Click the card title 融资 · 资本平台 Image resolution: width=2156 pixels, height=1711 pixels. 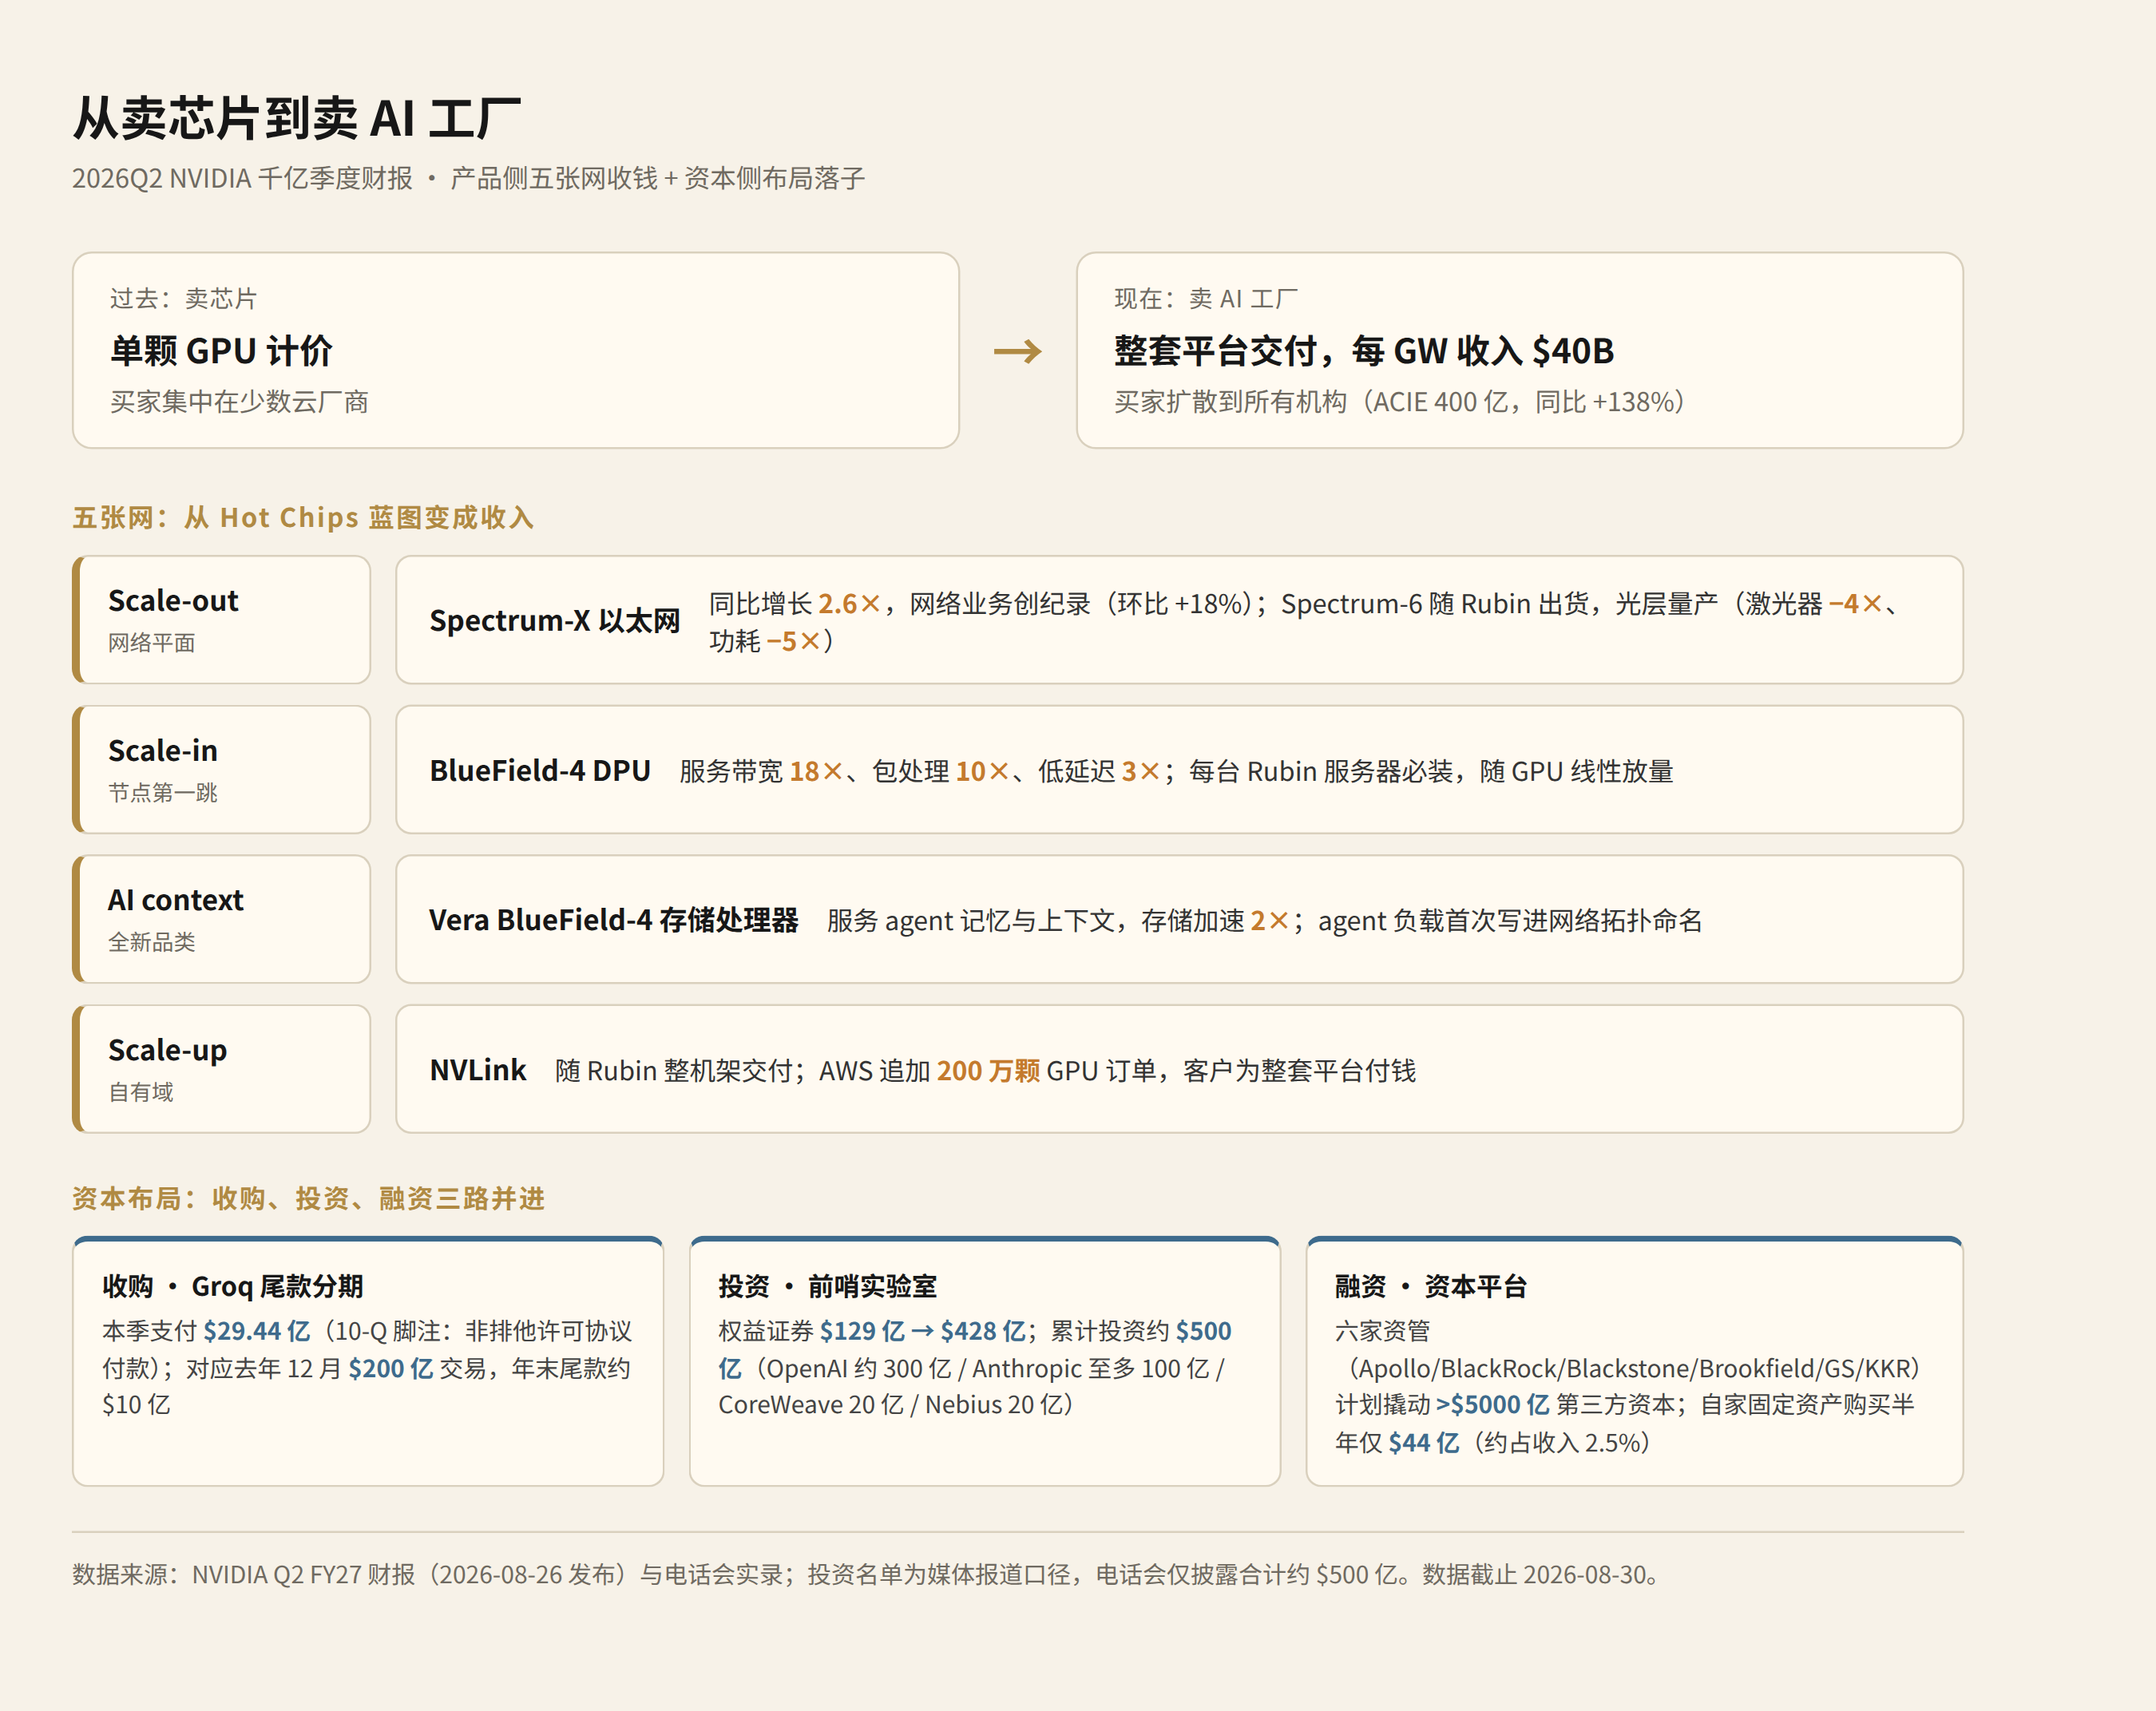[1431, 1286]
